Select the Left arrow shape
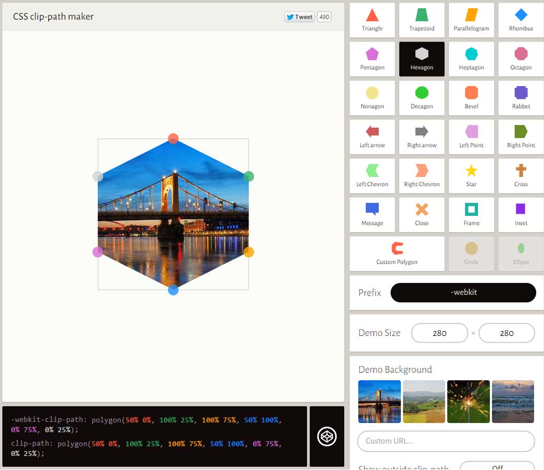The height and width of the screenshot is (470, 544). [x=372, y=137]
